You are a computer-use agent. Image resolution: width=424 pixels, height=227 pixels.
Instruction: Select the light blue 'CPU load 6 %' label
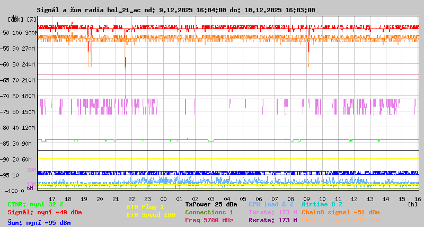271,204
